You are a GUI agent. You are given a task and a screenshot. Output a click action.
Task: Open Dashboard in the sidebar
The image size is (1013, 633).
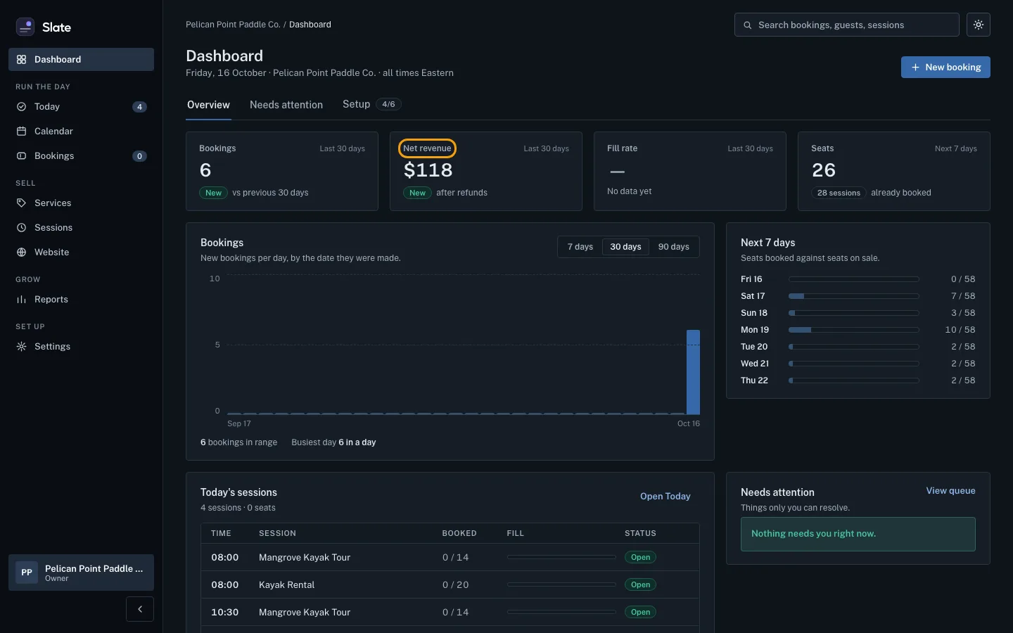[81, 59]
